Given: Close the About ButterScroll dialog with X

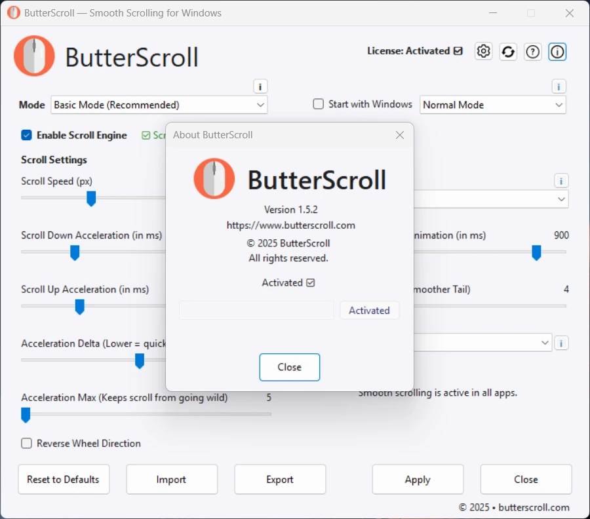Looking at the screenshot, I should pyautogui.click(x=400, y=135).
